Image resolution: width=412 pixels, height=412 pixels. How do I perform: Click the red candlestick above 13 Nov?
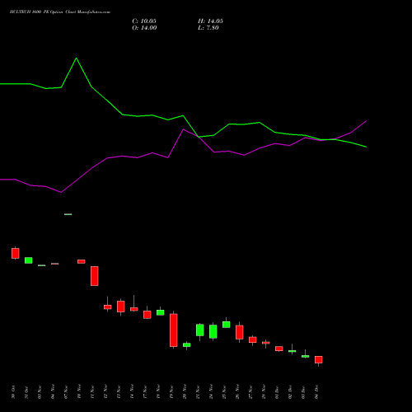[121, 307]
